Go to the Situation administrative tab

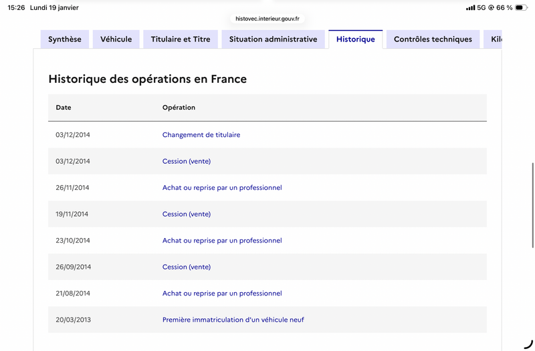(x=273, y=39)
